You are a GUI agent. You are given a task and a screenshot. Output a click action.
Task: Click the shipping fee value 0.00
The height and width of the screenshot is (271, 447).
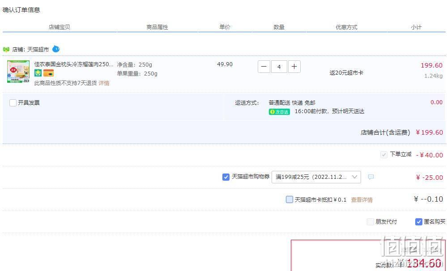(436, 102)
